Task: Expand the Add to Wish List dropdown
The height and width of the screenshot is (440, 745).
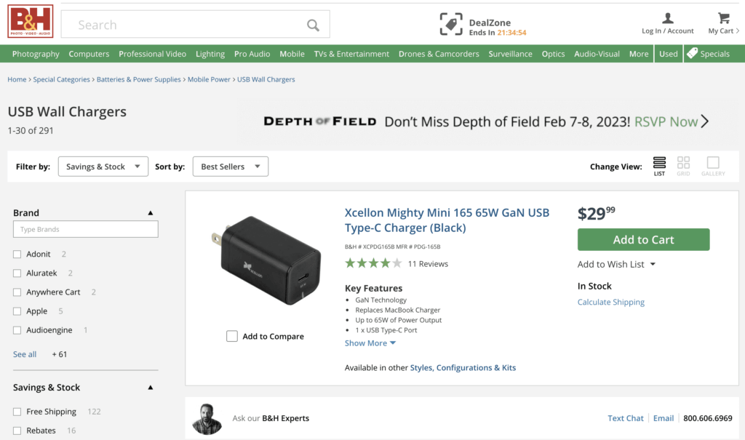Action: tap(653, 264)
